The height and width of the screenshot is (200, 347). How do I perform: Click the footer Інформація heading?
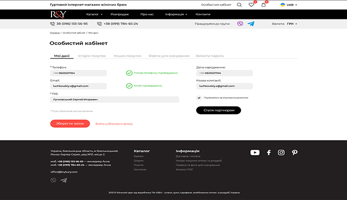(188, 151)
